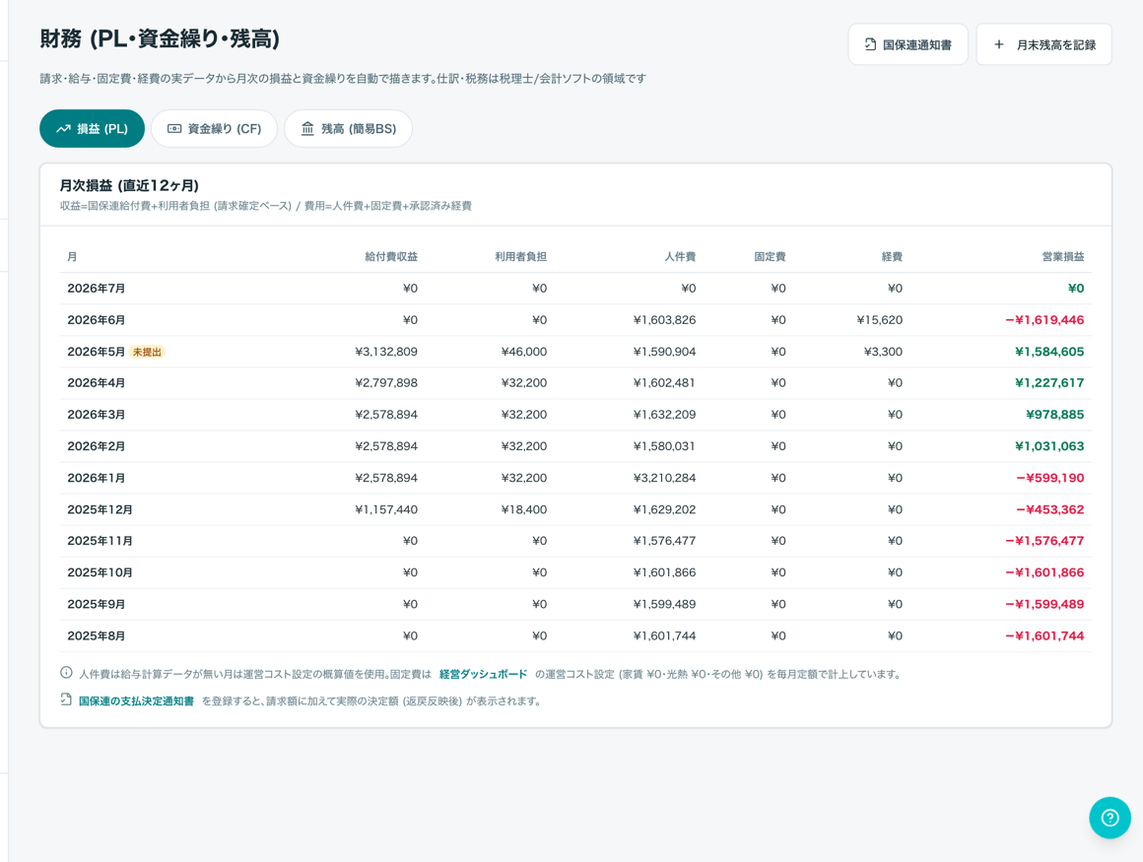Switch to the 損益 (PL) tab
This screenshot has height=862, width=1143.
click(92, 129)
